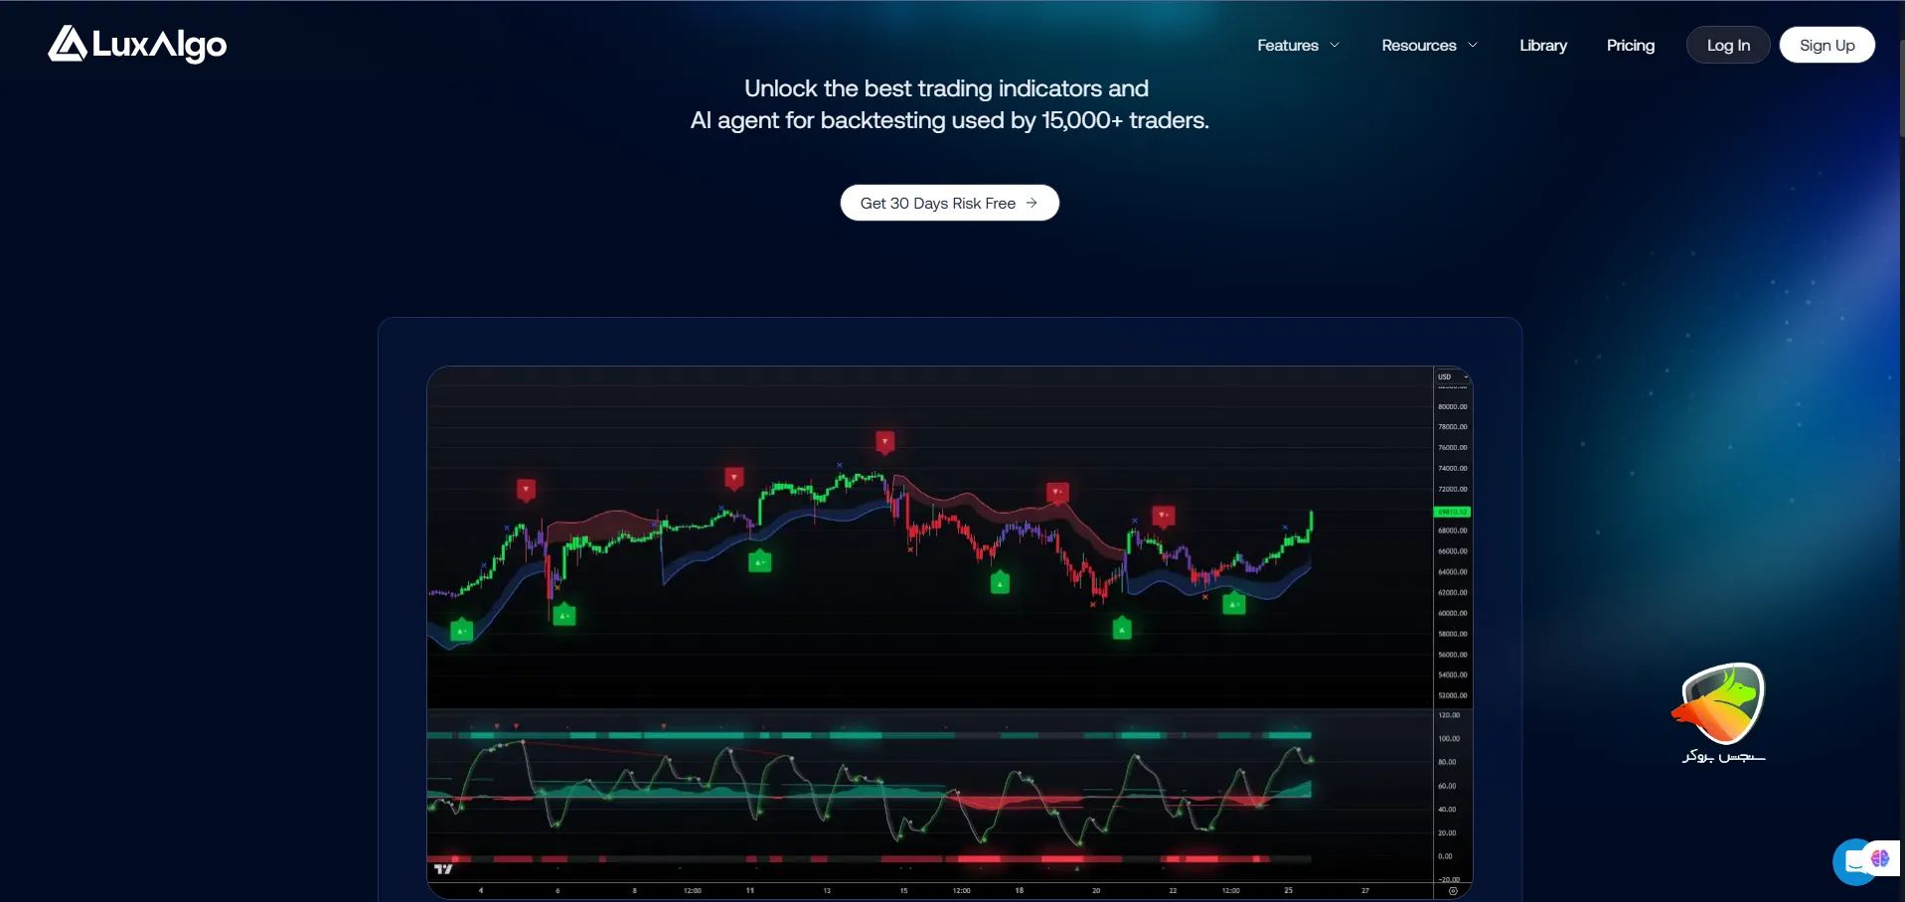The image size is (1905, 902).
Task: Go to the Library page
Action: [x=1542, y=46]
